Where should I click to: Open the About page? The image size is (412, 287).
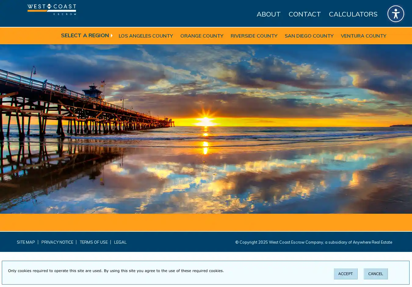pyautogui.click(x=268, y=14)
